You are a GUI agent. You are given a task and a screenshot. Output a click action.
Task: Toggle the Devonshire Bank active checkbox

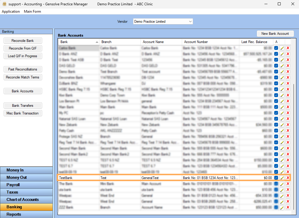point(276,78)
